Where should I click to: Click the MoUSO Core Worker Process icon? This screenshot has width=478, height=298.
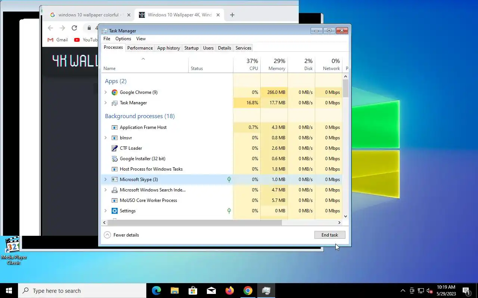[x=115, y=200]
